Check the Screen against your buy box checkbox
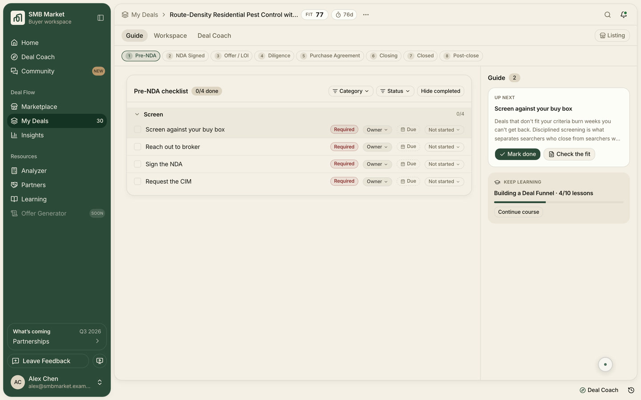 [x=138, y=129]
